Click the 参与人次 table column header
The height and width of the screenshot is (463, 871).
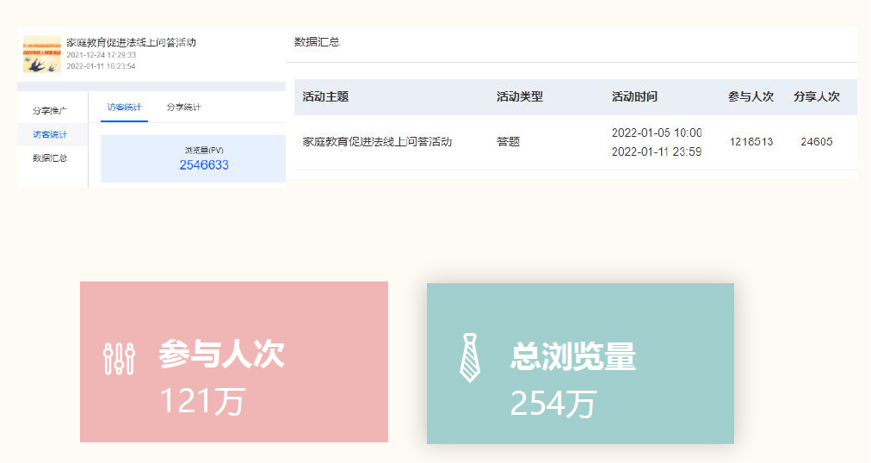click(751, 97)
